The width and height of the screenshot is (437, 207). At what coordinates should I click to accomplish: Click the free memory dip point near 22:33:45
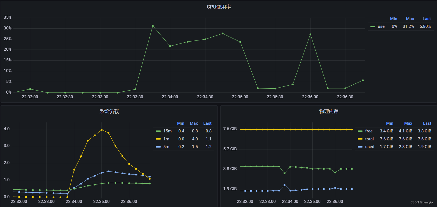click(284, 173)
